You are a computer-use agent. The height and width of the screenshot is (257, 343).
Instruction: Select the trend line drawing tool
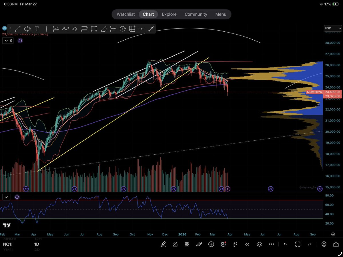point(18,29)
